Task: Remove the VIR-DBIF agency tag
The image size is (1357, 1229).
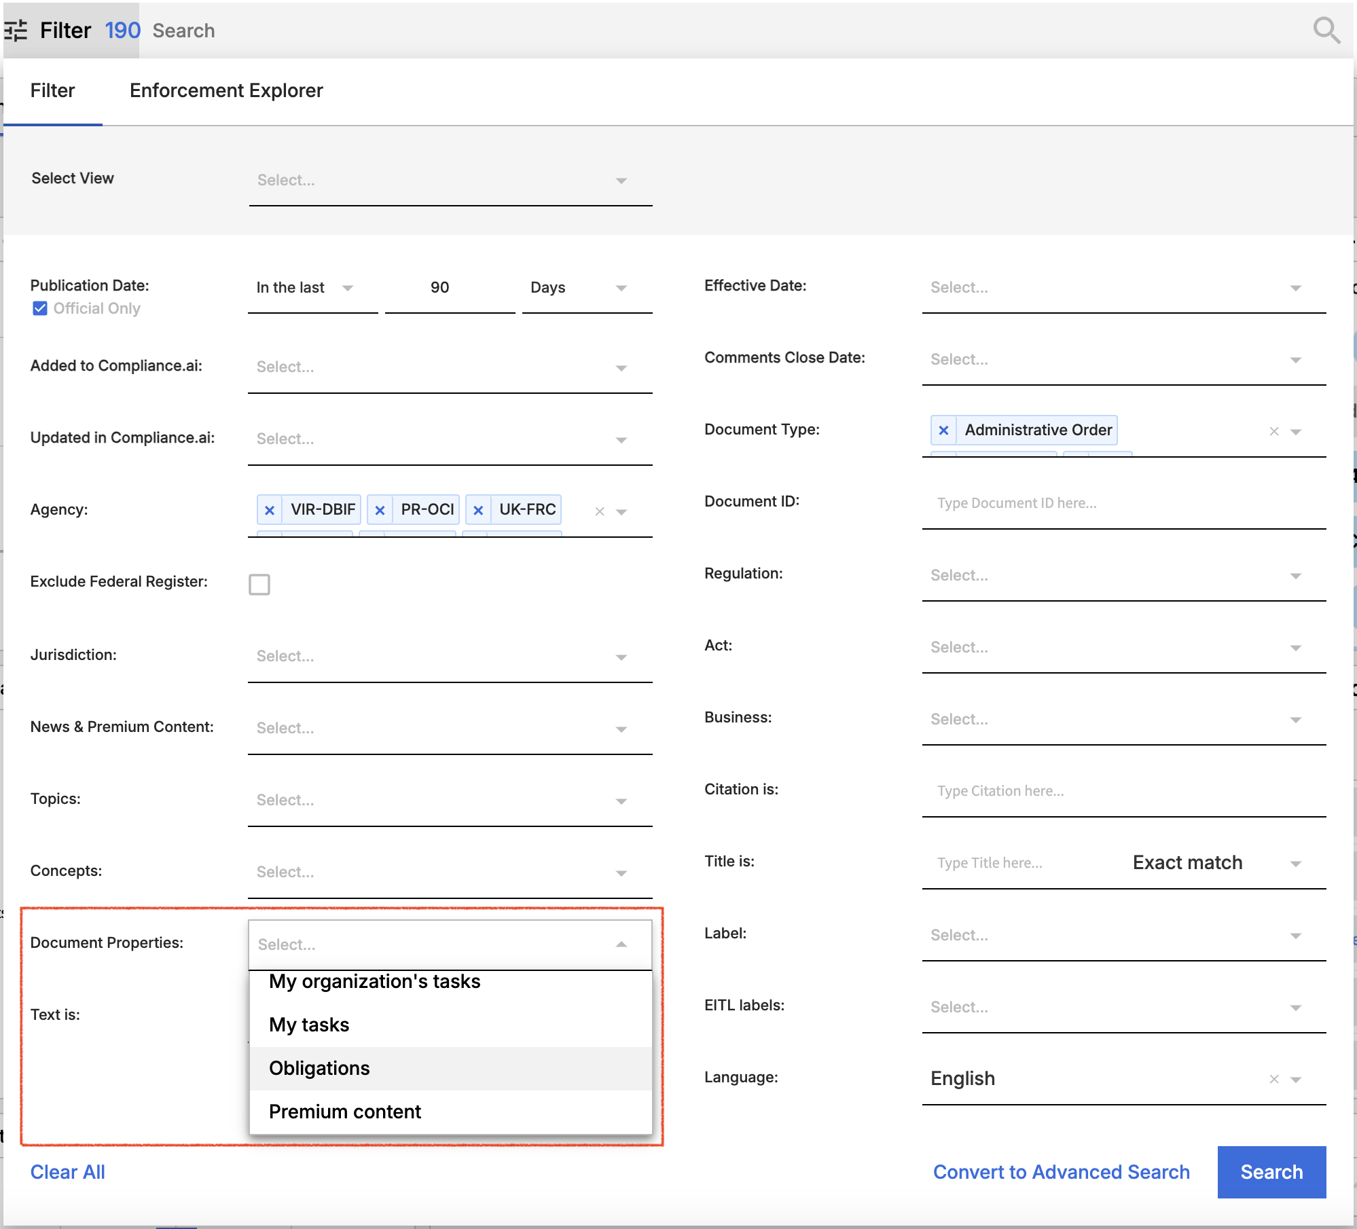Action: pos(270,510)
